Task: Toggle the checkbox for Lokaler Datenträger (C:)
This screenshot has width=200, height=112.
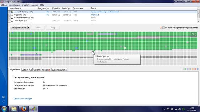Action: tap(9, 12)
